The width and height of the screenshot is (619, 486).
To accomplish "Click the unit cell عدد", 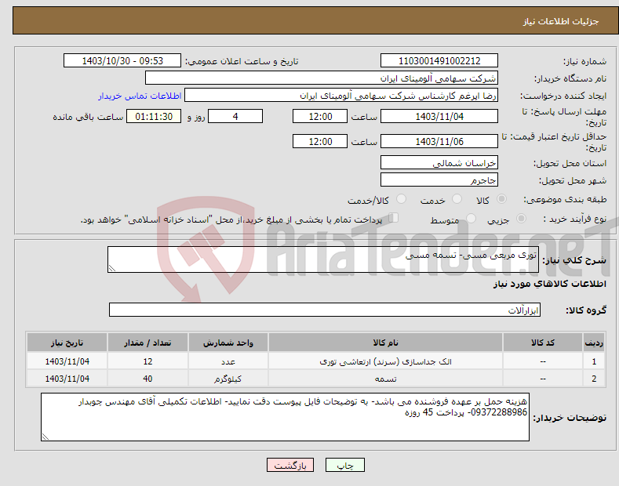I will 228,361.
